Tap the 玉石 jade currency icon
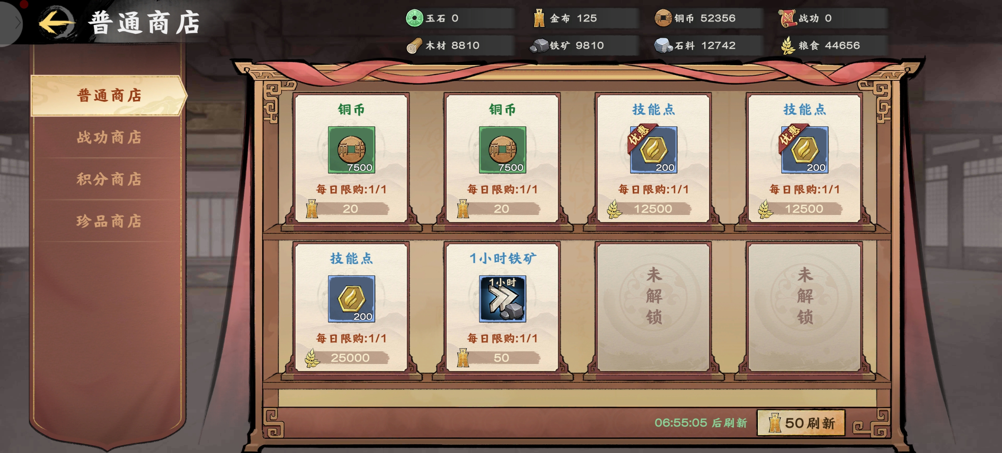 [414, 18]
